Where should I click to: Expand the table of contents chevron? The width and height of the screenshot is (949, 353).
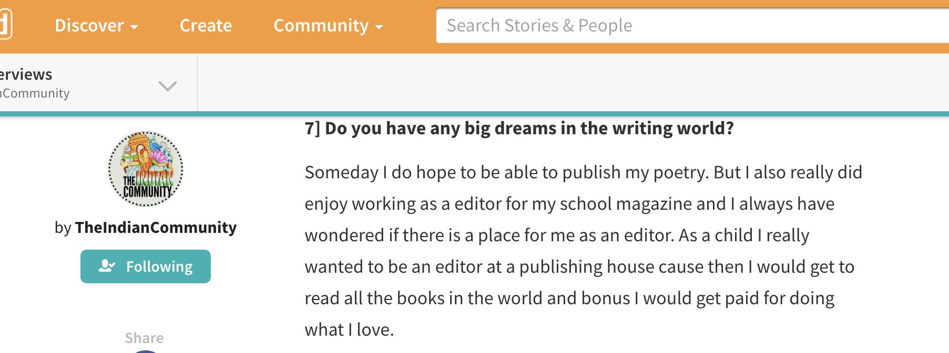[168, 85]
